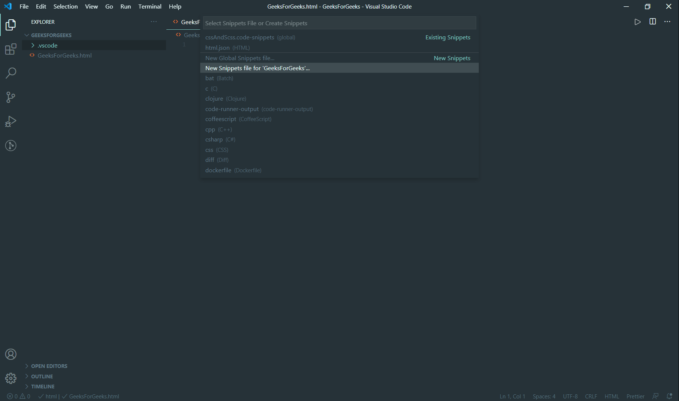
Task: Click CRLF end of line setting
Action: pyautogui.click(x=591, y=396)
